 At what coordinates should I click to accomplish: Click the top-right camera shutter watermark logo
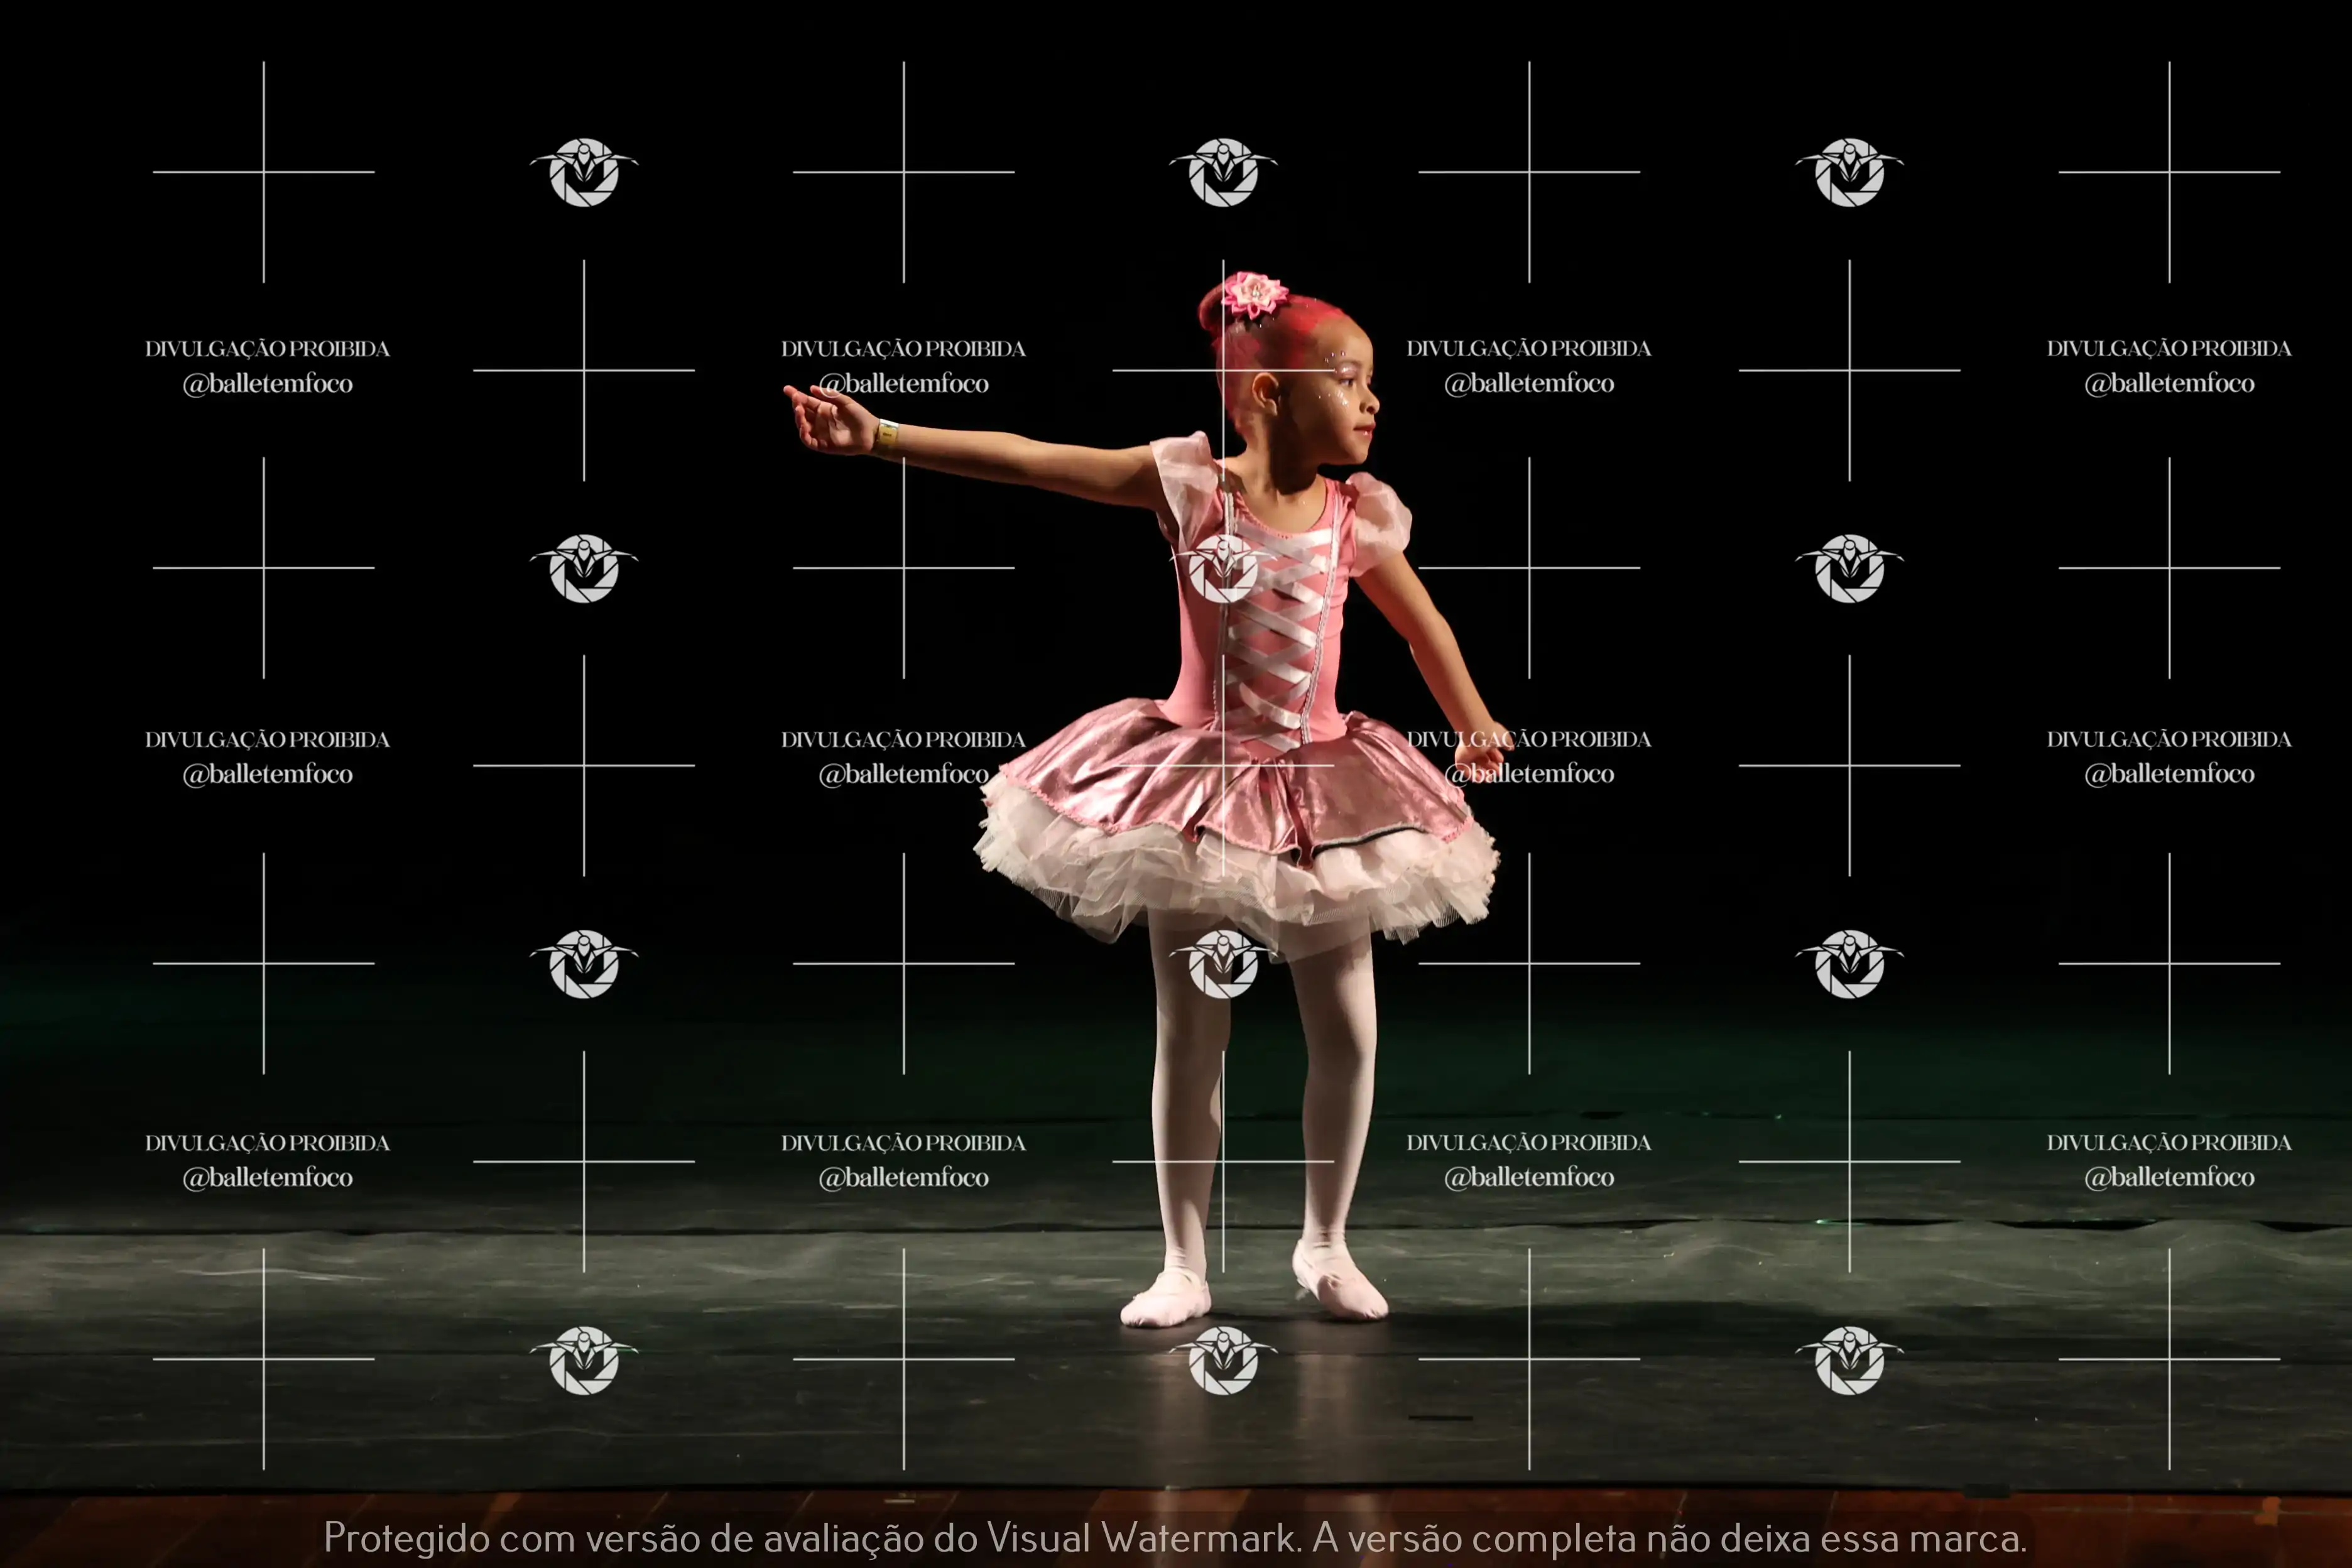pos(1849,172)
